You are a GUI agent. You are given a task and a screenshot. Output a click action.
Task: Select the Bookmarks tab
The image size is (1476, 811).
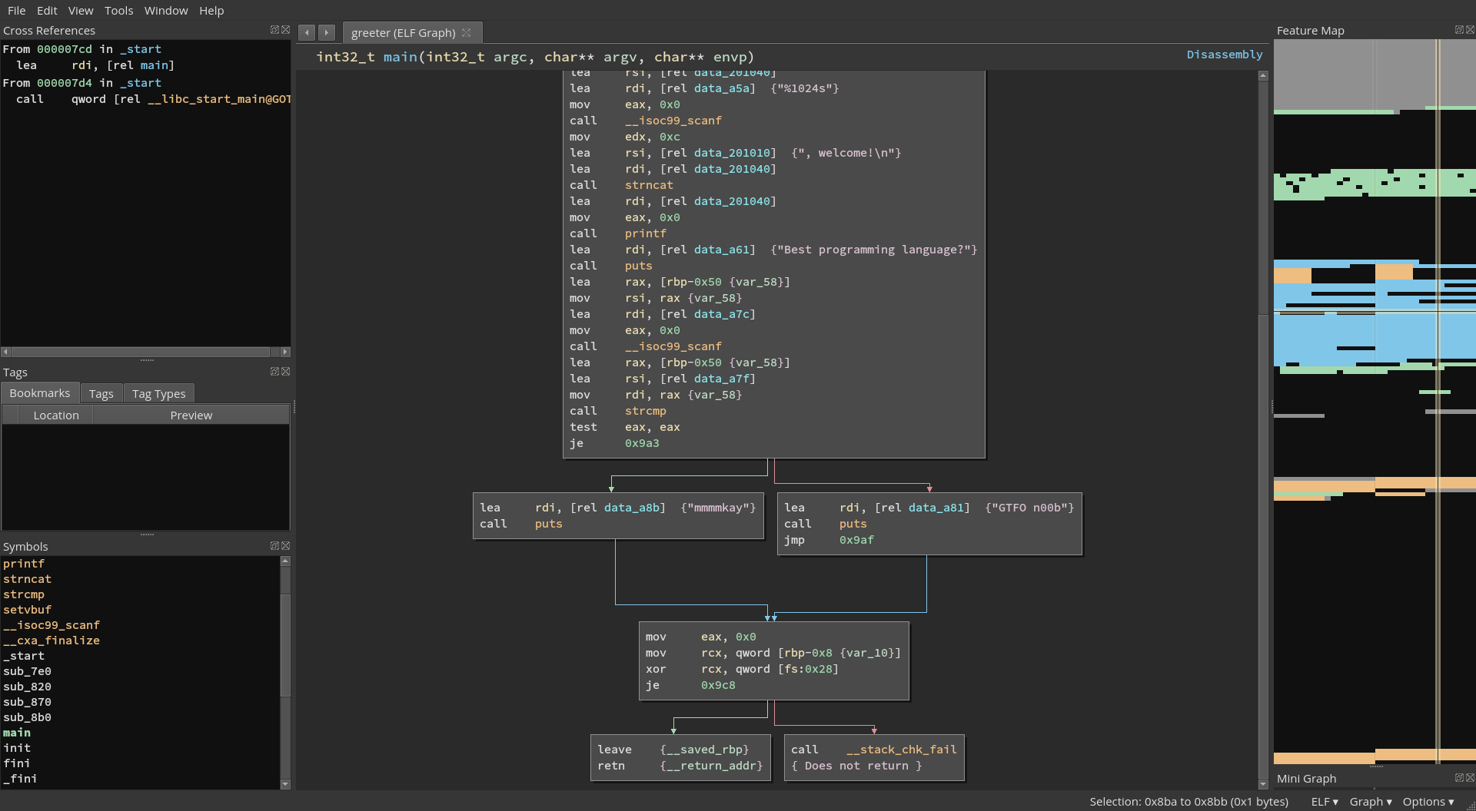[40, 393]
